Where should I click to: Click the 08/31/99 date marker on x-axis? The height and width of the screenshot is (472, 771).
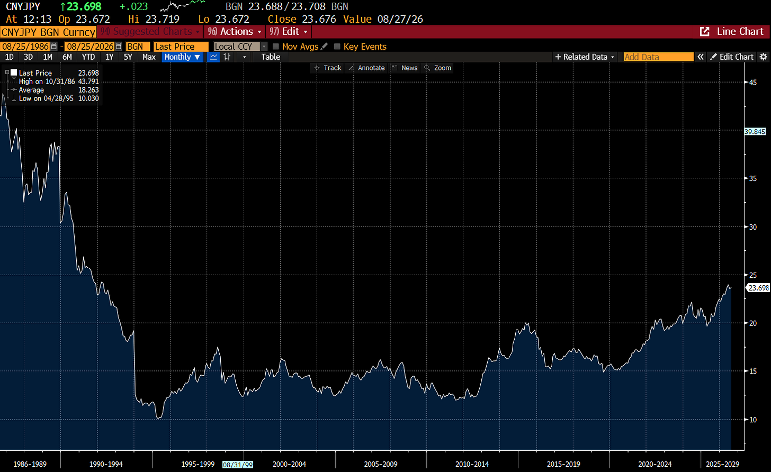[x=238, y=465]
